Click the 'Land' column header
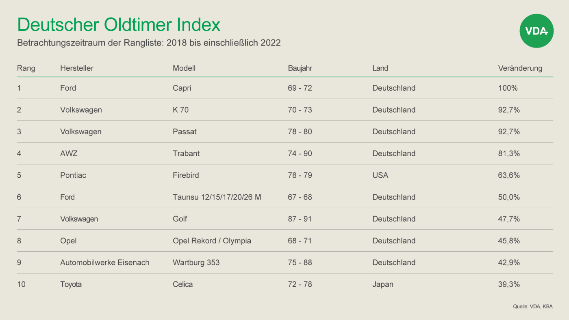The image size is (569, 320). (380, 68)
